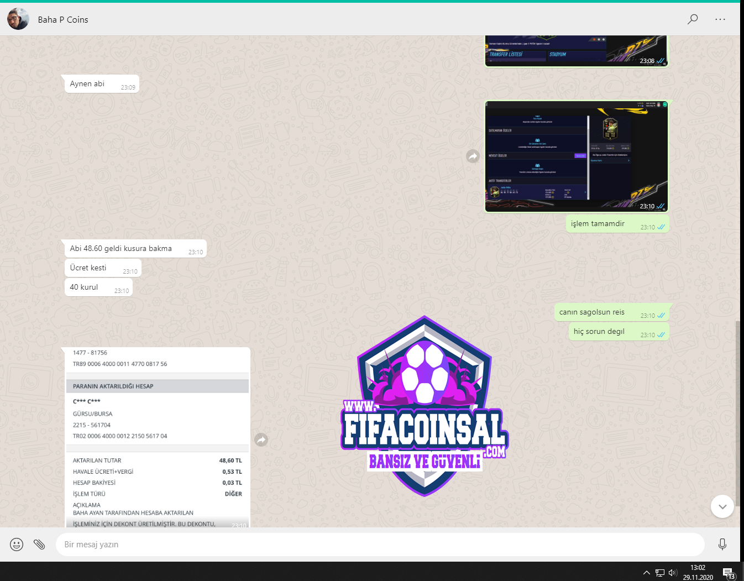Open the three-dot chat menu
744x581 pixels.
tap(720, 19)
